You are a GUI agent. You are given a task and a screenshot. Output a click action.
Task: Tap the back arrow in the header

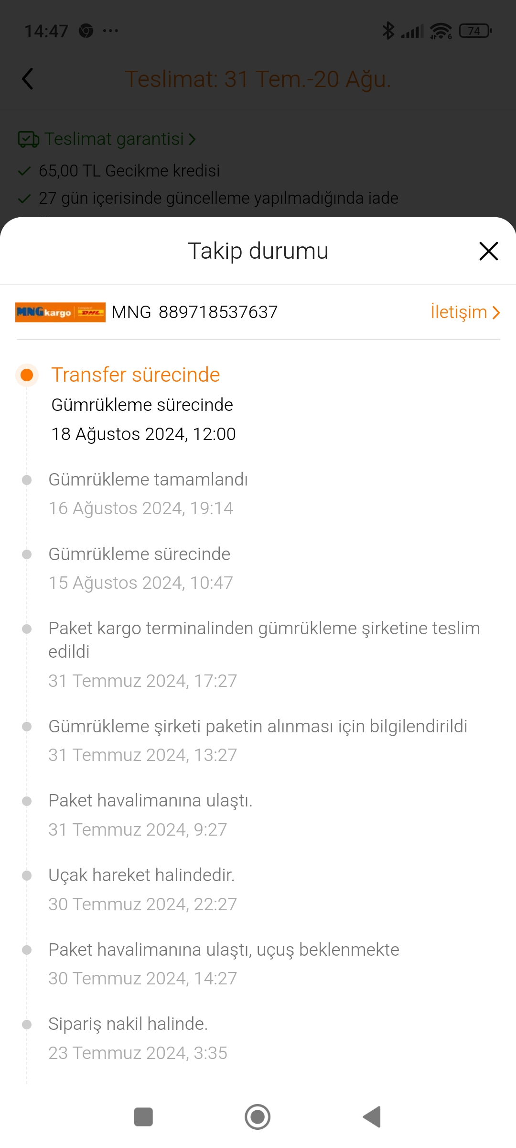pyautogui.click(x=28, y=79)
